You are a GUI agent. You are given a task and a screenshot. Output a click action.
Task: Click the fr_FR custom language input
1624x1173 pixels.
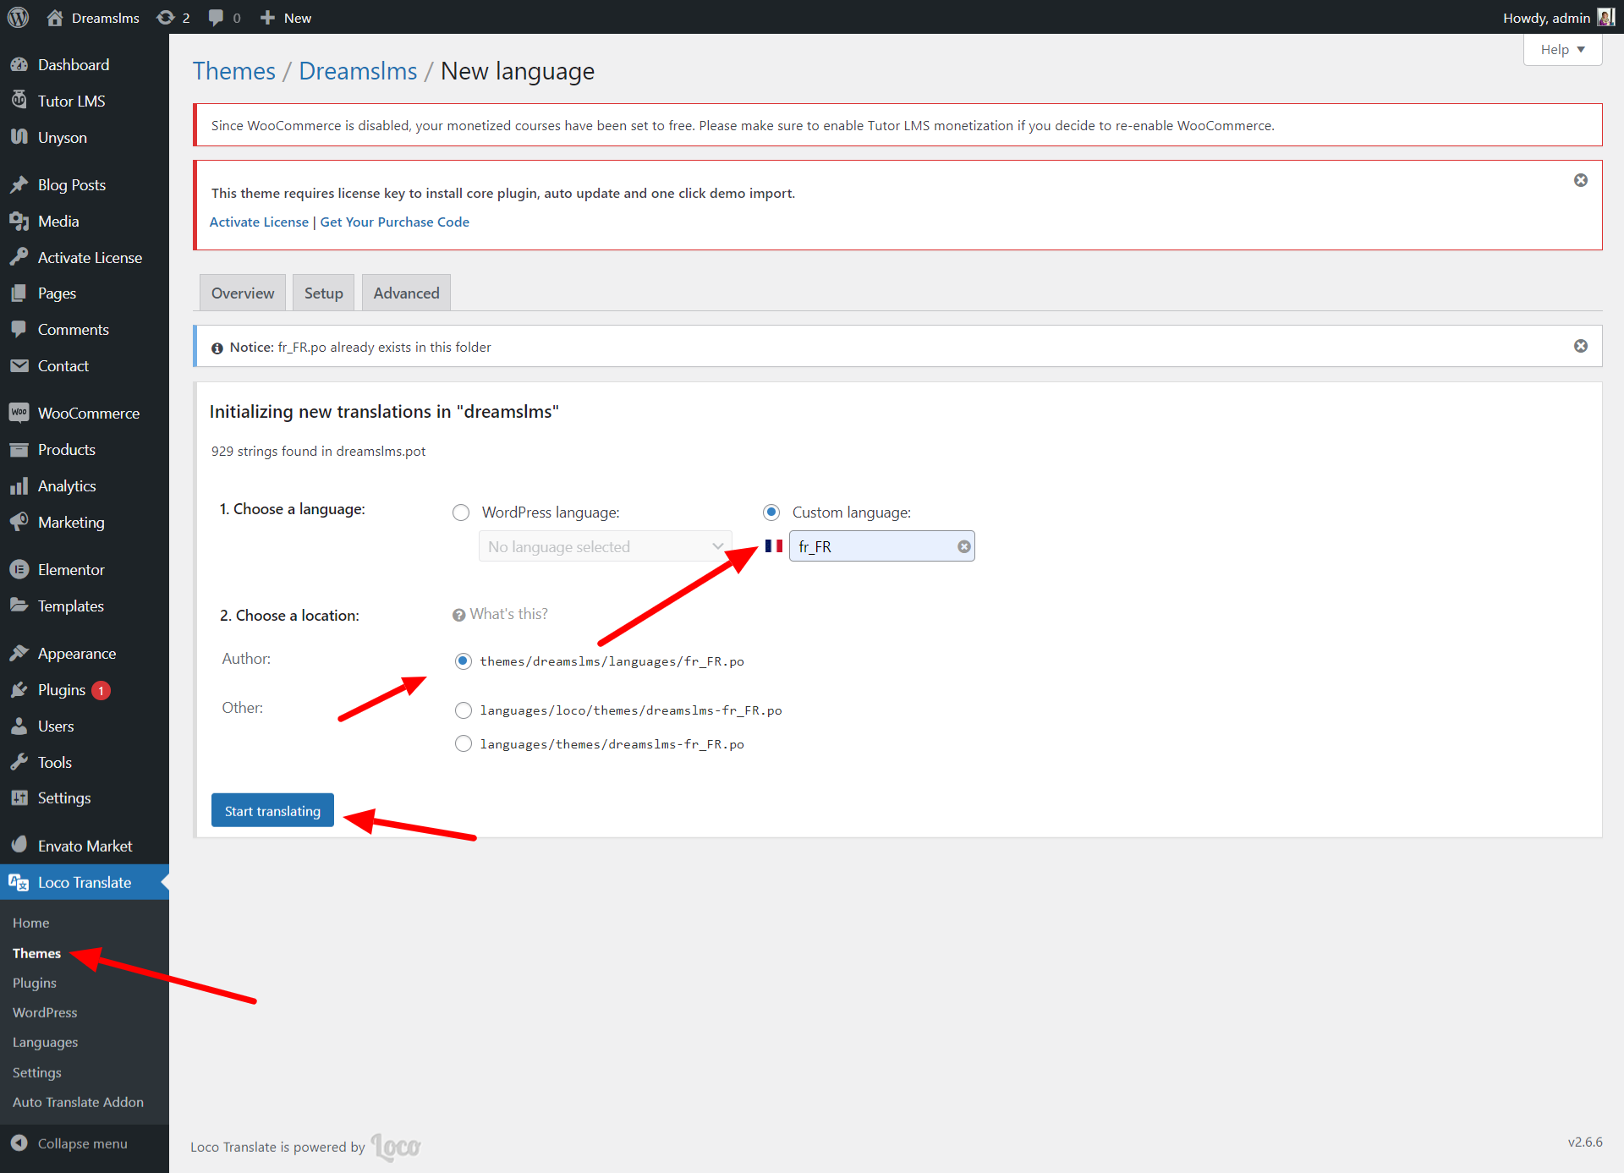pos(871,547)
